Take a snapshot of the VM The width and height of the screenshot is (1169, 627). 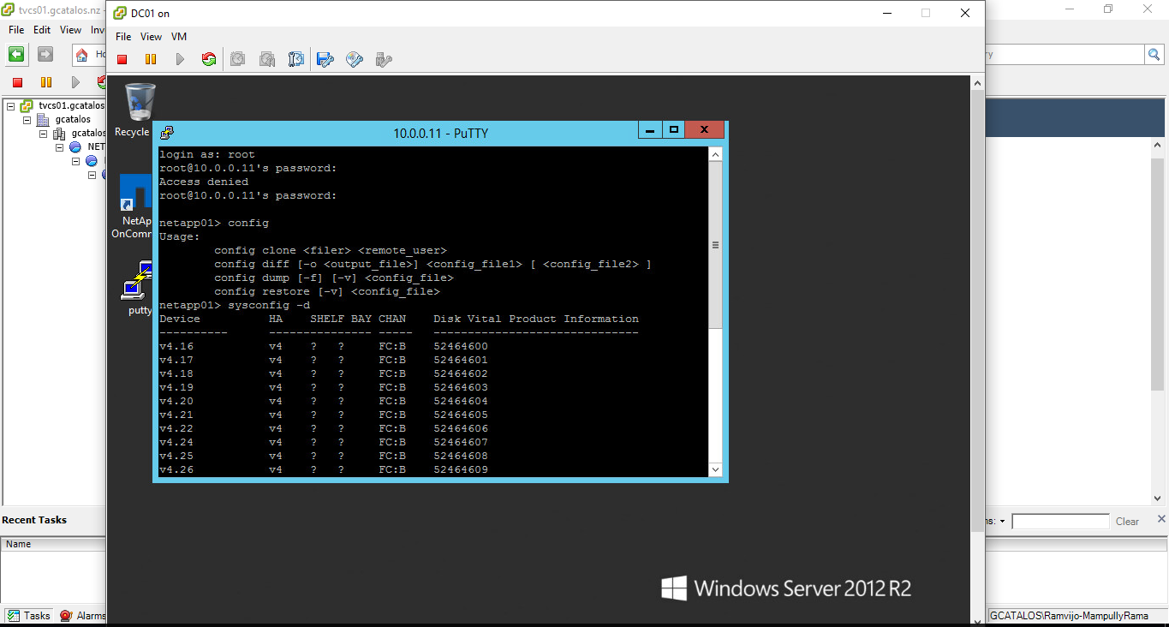tap(237, 59)
